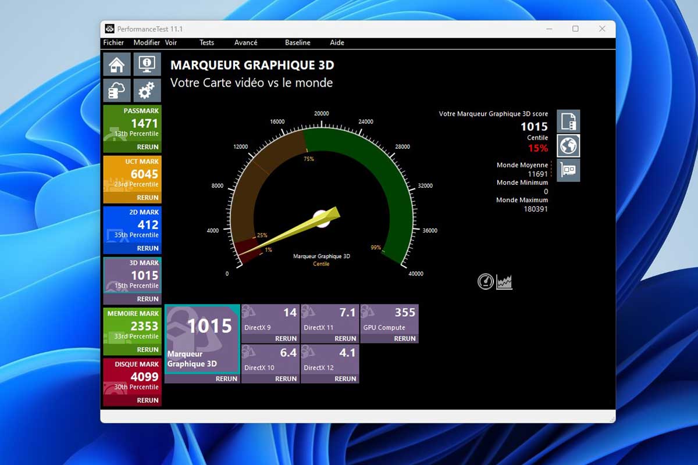
Task: Open the Home icon in the sidebar
Action: tap(116, 65)
